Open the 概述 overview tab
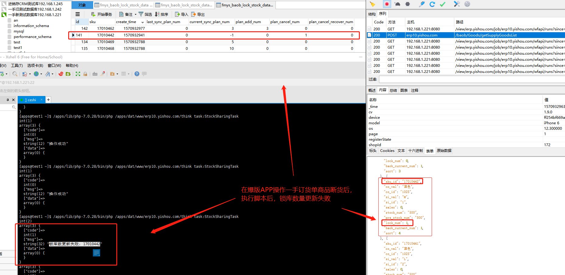565x275 pixels. [x=372, y=90]
